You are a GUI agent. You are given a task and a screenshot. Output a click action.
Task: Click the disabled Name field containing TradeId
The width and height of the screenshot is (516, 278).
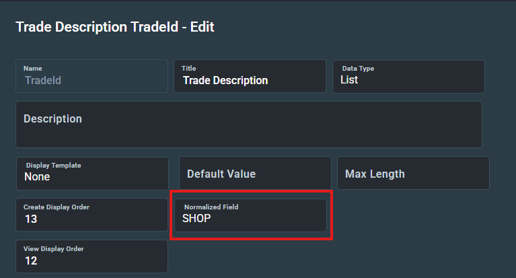[x=91, y=76]
